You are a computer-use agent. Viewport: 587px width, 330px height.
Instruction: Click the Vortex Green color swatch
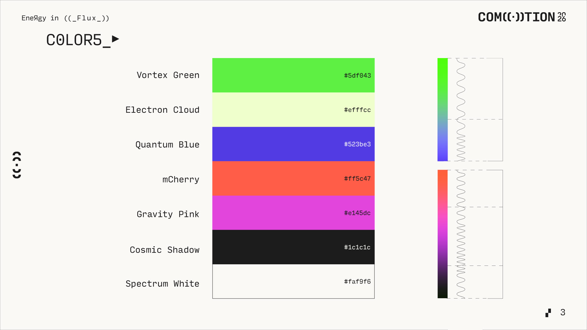pos(275,75)
